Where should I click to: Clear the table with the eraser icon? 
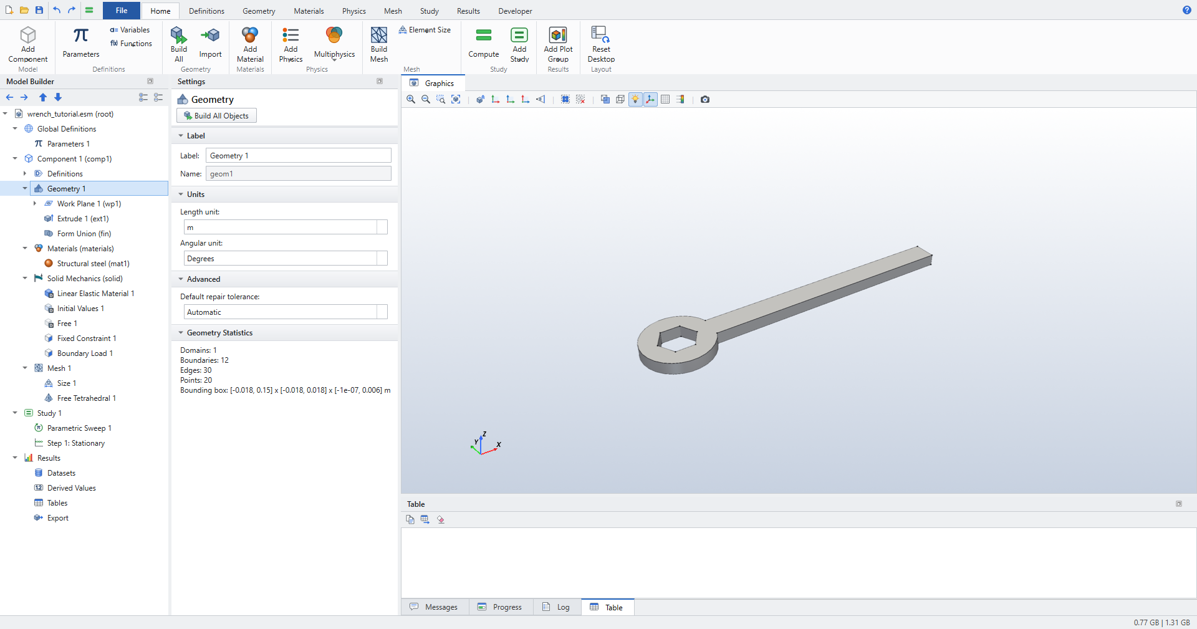(441, 519)
